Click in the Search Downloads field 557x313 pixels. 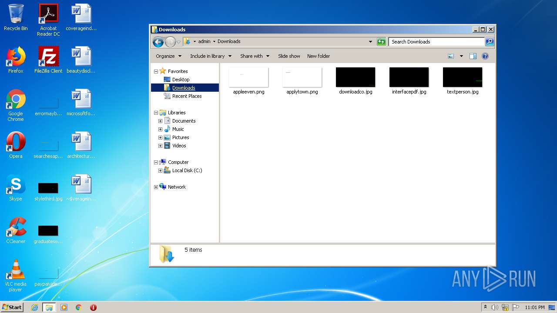(436, 42)
